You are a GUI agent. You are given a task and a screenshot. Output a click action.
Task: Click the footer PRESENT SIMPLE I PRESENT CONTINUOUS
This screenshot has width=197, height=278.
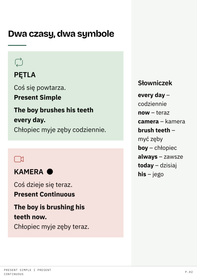28,272
